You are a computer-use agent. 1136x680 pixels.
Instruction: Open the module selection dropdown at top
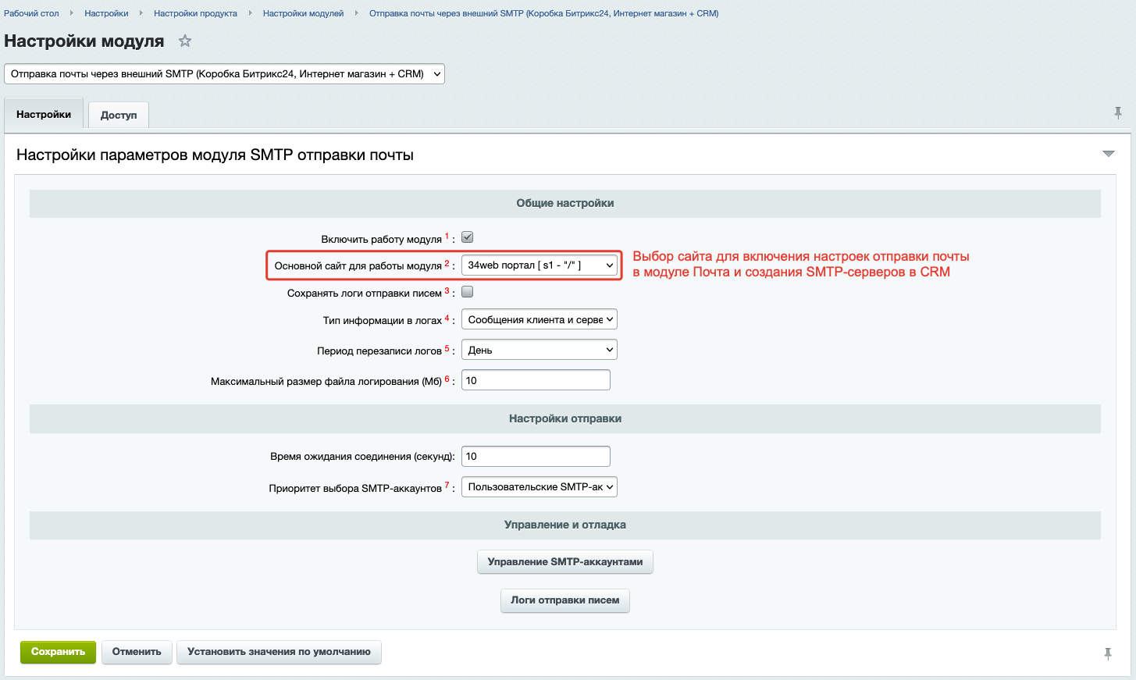pyautogui.click(x=225, y=74)
